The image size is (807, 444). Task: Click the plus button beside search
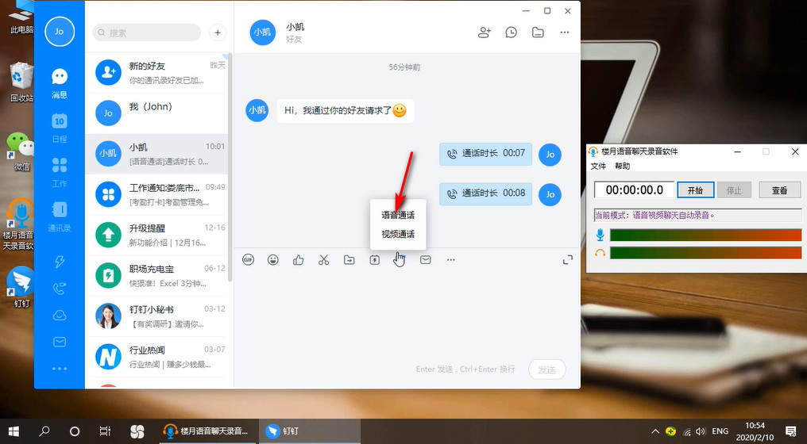pos(218,33)
